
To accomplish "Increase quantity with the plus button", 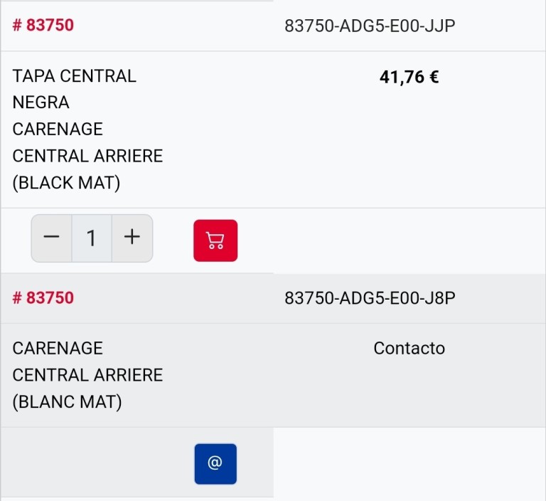I will click(132, 238).
